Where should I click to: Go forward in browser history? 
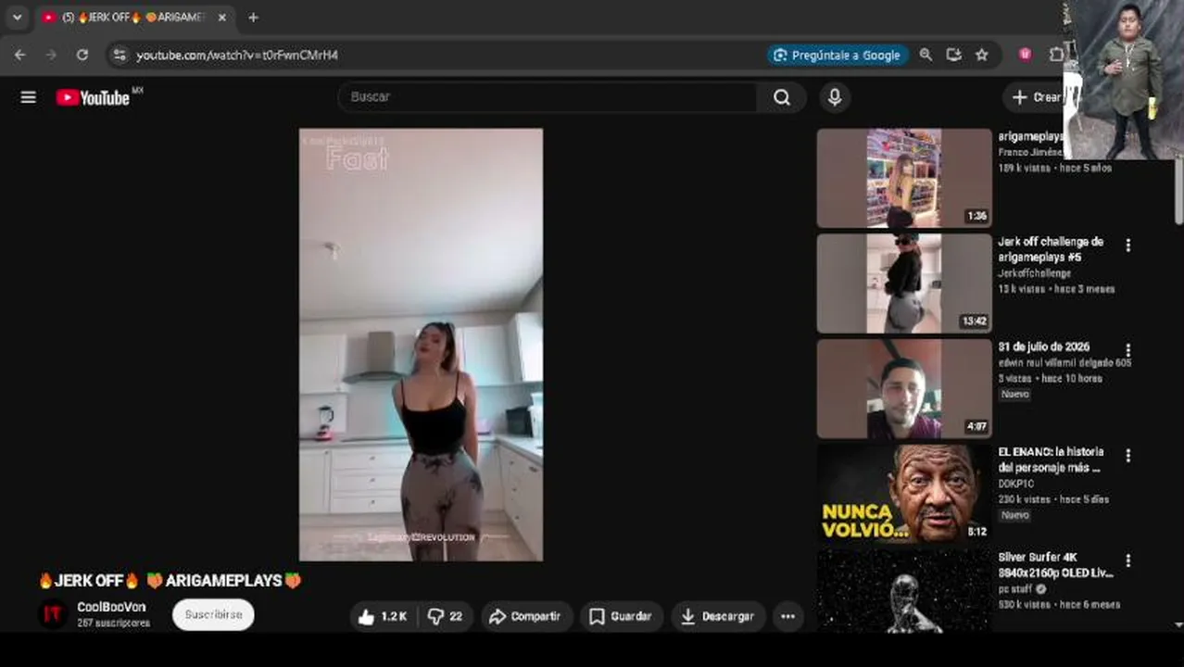coord(51,55)
